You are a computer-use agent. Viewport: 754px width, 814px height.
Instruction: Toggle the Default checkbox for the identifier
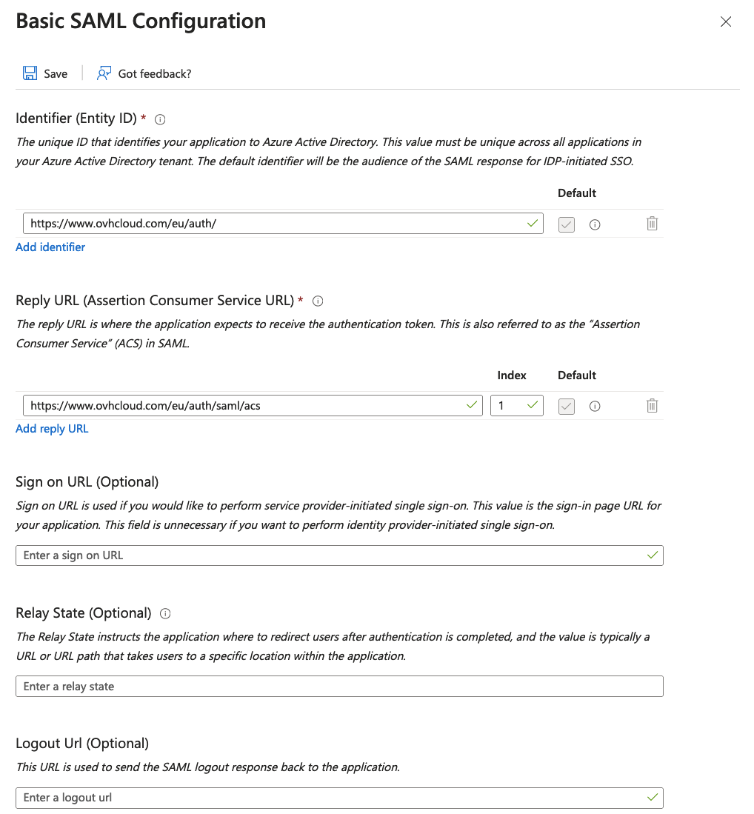click(567, 224)
